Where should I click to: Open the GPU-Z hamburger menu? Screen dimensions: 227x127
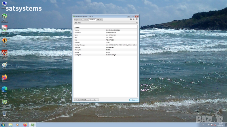(x=136, y=19)
